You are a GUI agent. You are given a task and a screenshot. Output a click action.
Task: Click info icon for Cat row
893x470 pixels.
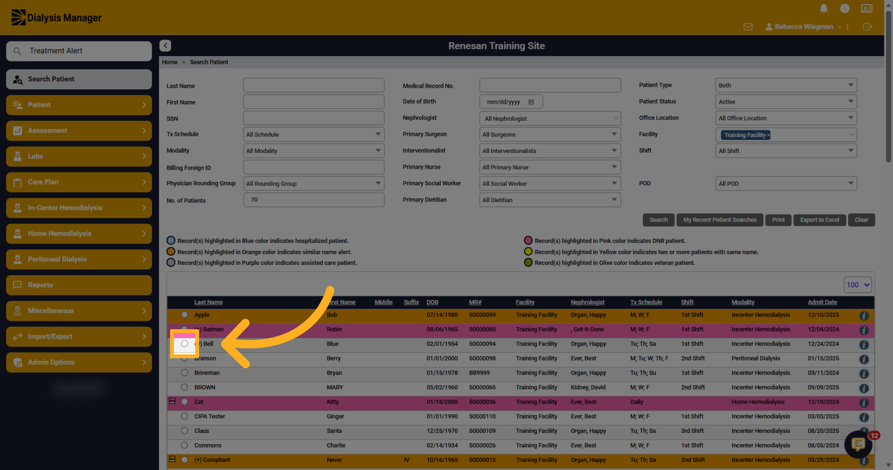point(864,403)
